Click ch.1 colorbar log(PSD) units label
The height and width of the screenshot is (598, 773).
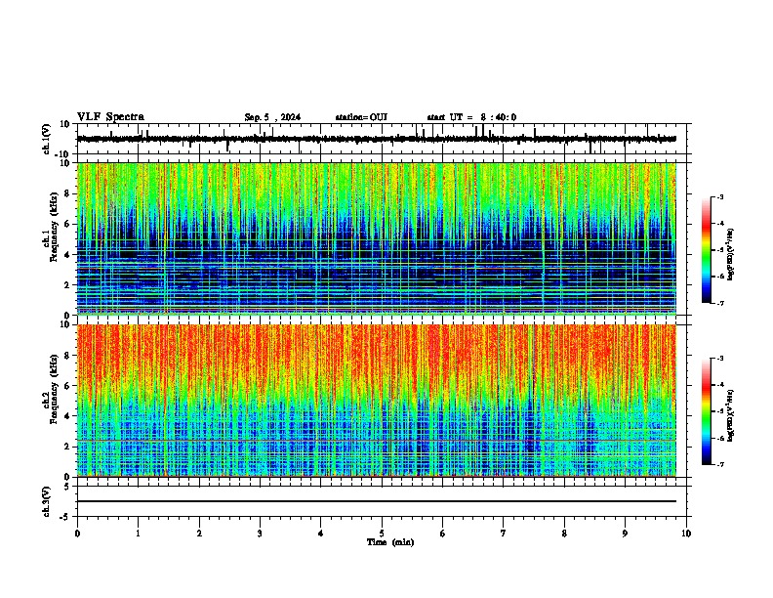tap(730, 255)
